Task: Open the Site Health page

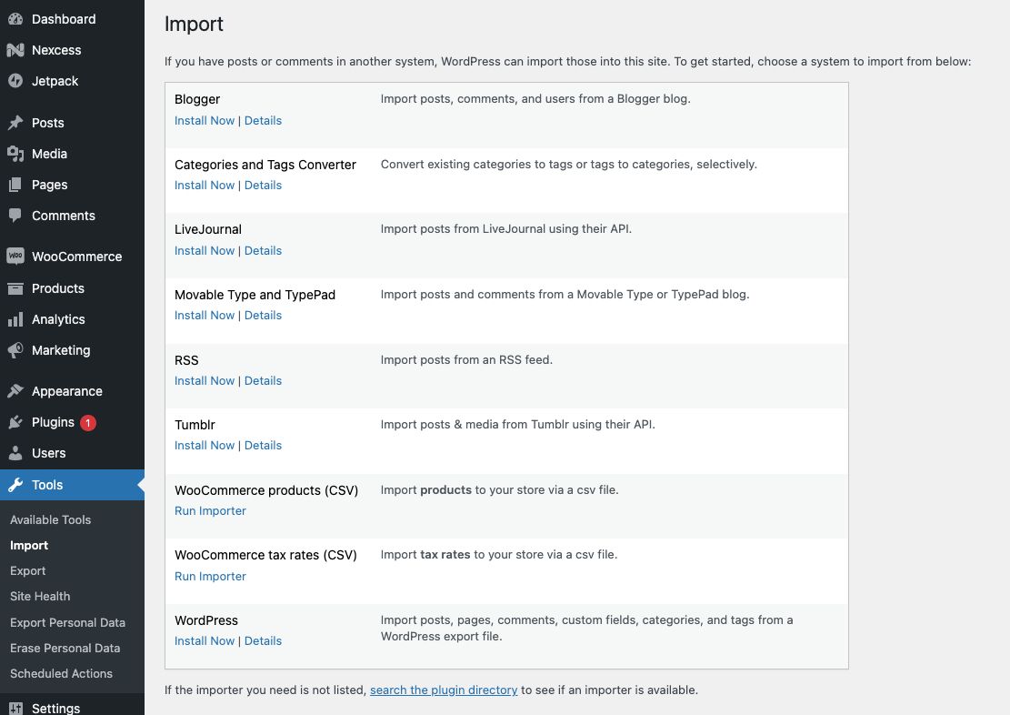Action: pyautogui.click(x=39, y=596)
